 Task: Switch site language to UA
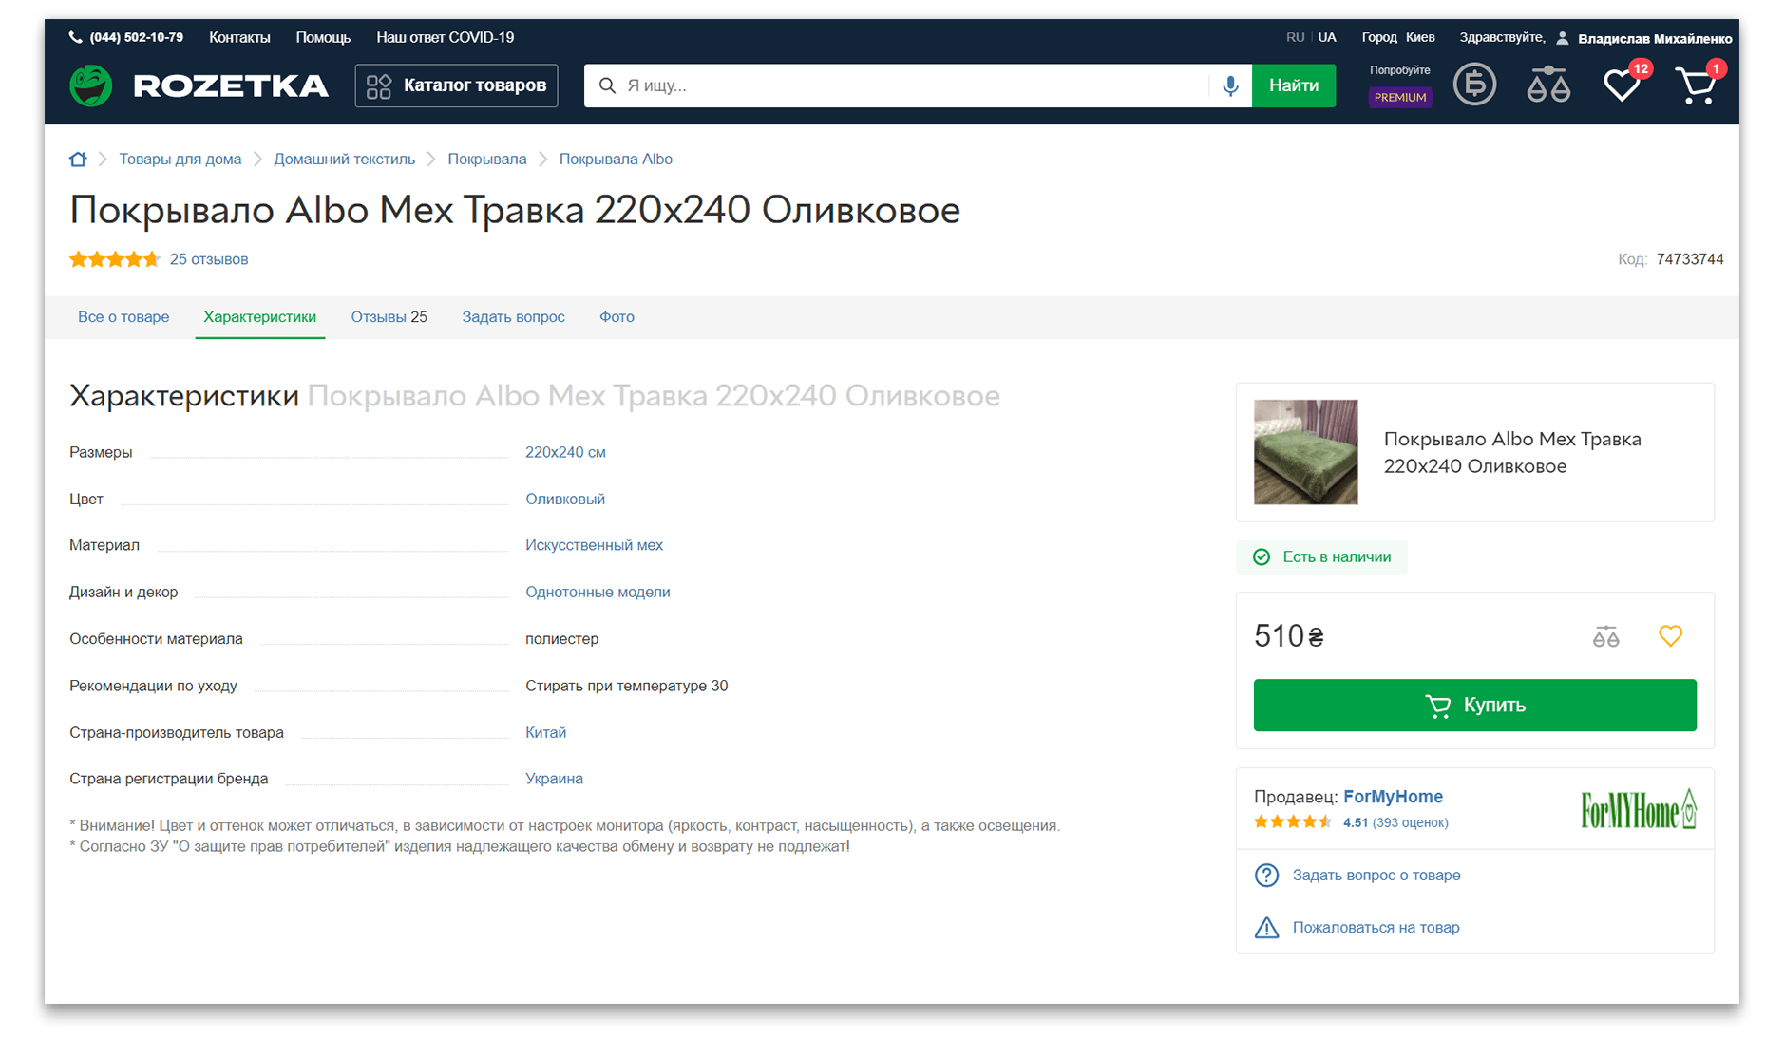pos(1327,37)
